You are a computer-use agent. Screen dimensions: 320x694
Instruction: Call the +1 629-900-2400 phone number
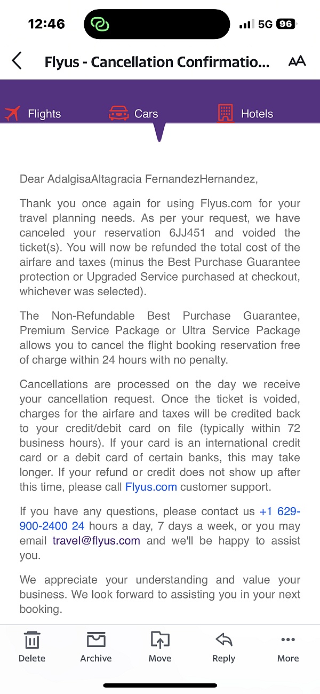(279, 511)
